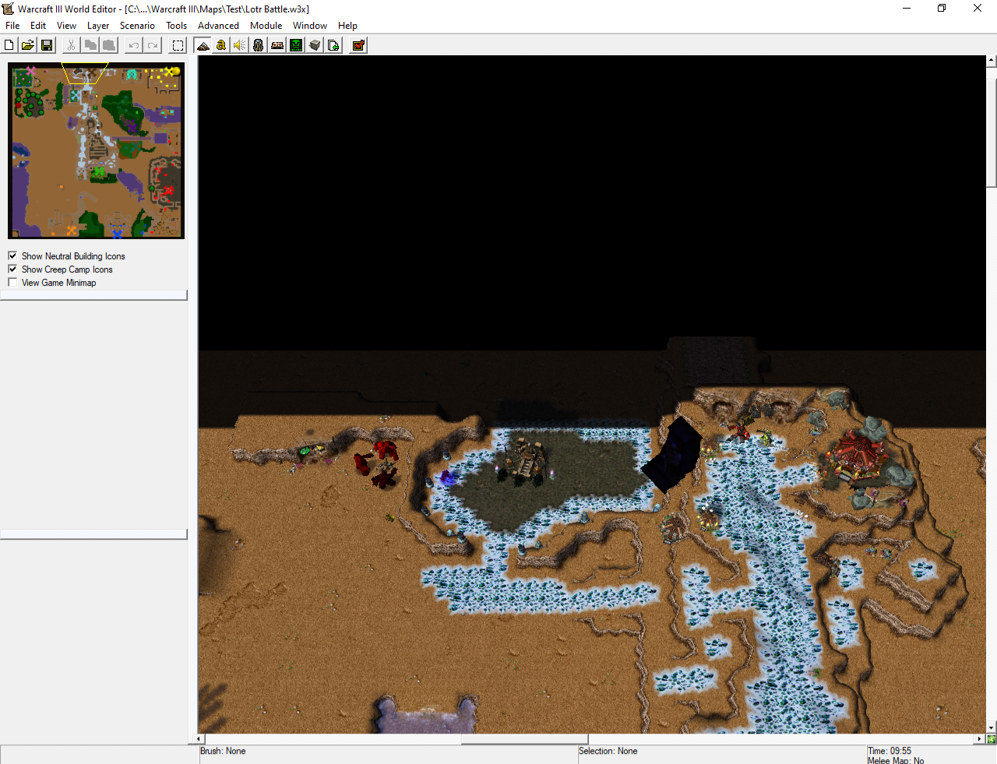Image resolution: width=997 pixels, height=764 pixels.
Task: Open the Sound Editor speaker icon
Action: pyautogui.click(x=240, y=45)
